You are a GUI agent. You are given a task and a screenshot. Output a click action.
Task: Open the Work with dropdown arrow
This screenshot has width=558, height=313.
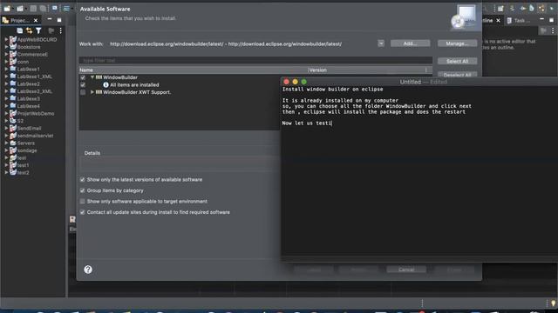pyautogui.click(x=381, y=43)
